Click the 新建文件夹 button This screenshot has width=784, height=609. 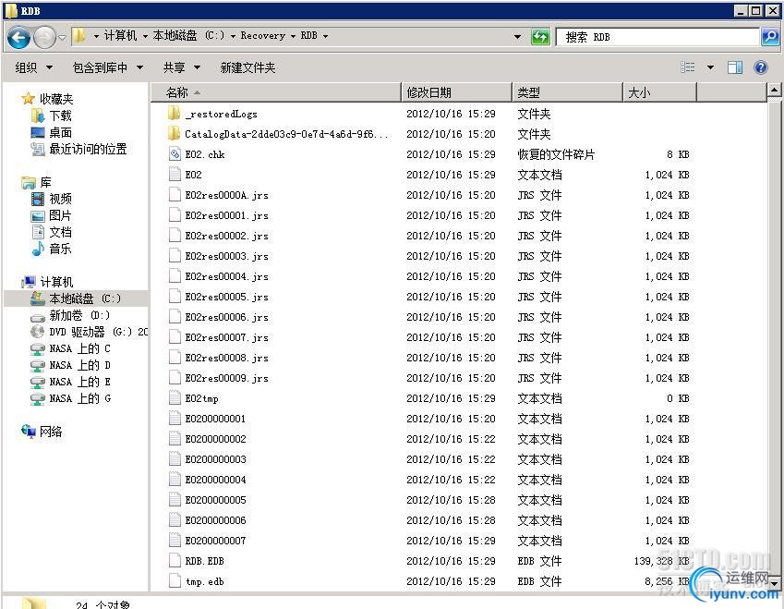tap(247, 67)
